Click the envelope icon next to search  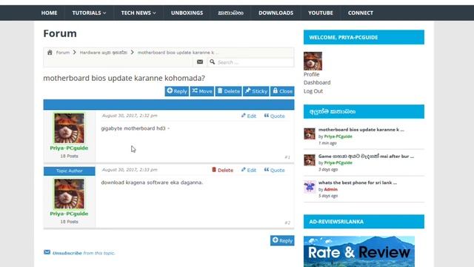click(200, 62)
